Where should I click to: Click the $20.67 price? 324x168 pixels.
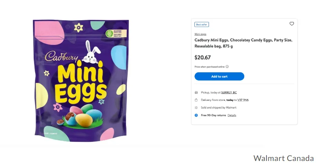203,57
